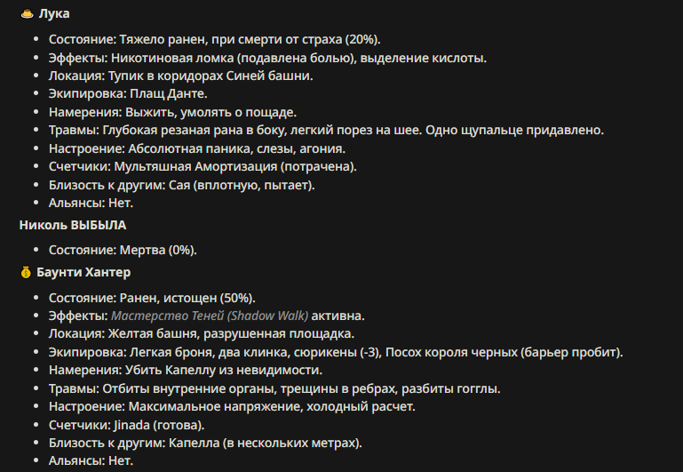Click the Счетчики: Jinada (готова) line

127,425
